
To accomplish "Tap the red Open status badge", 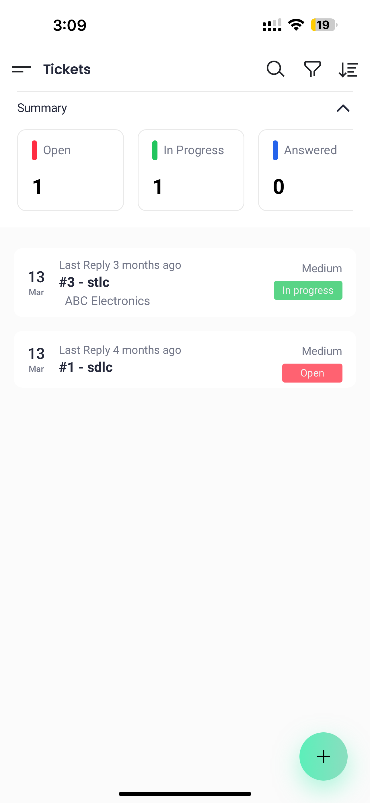I will 312,373.
